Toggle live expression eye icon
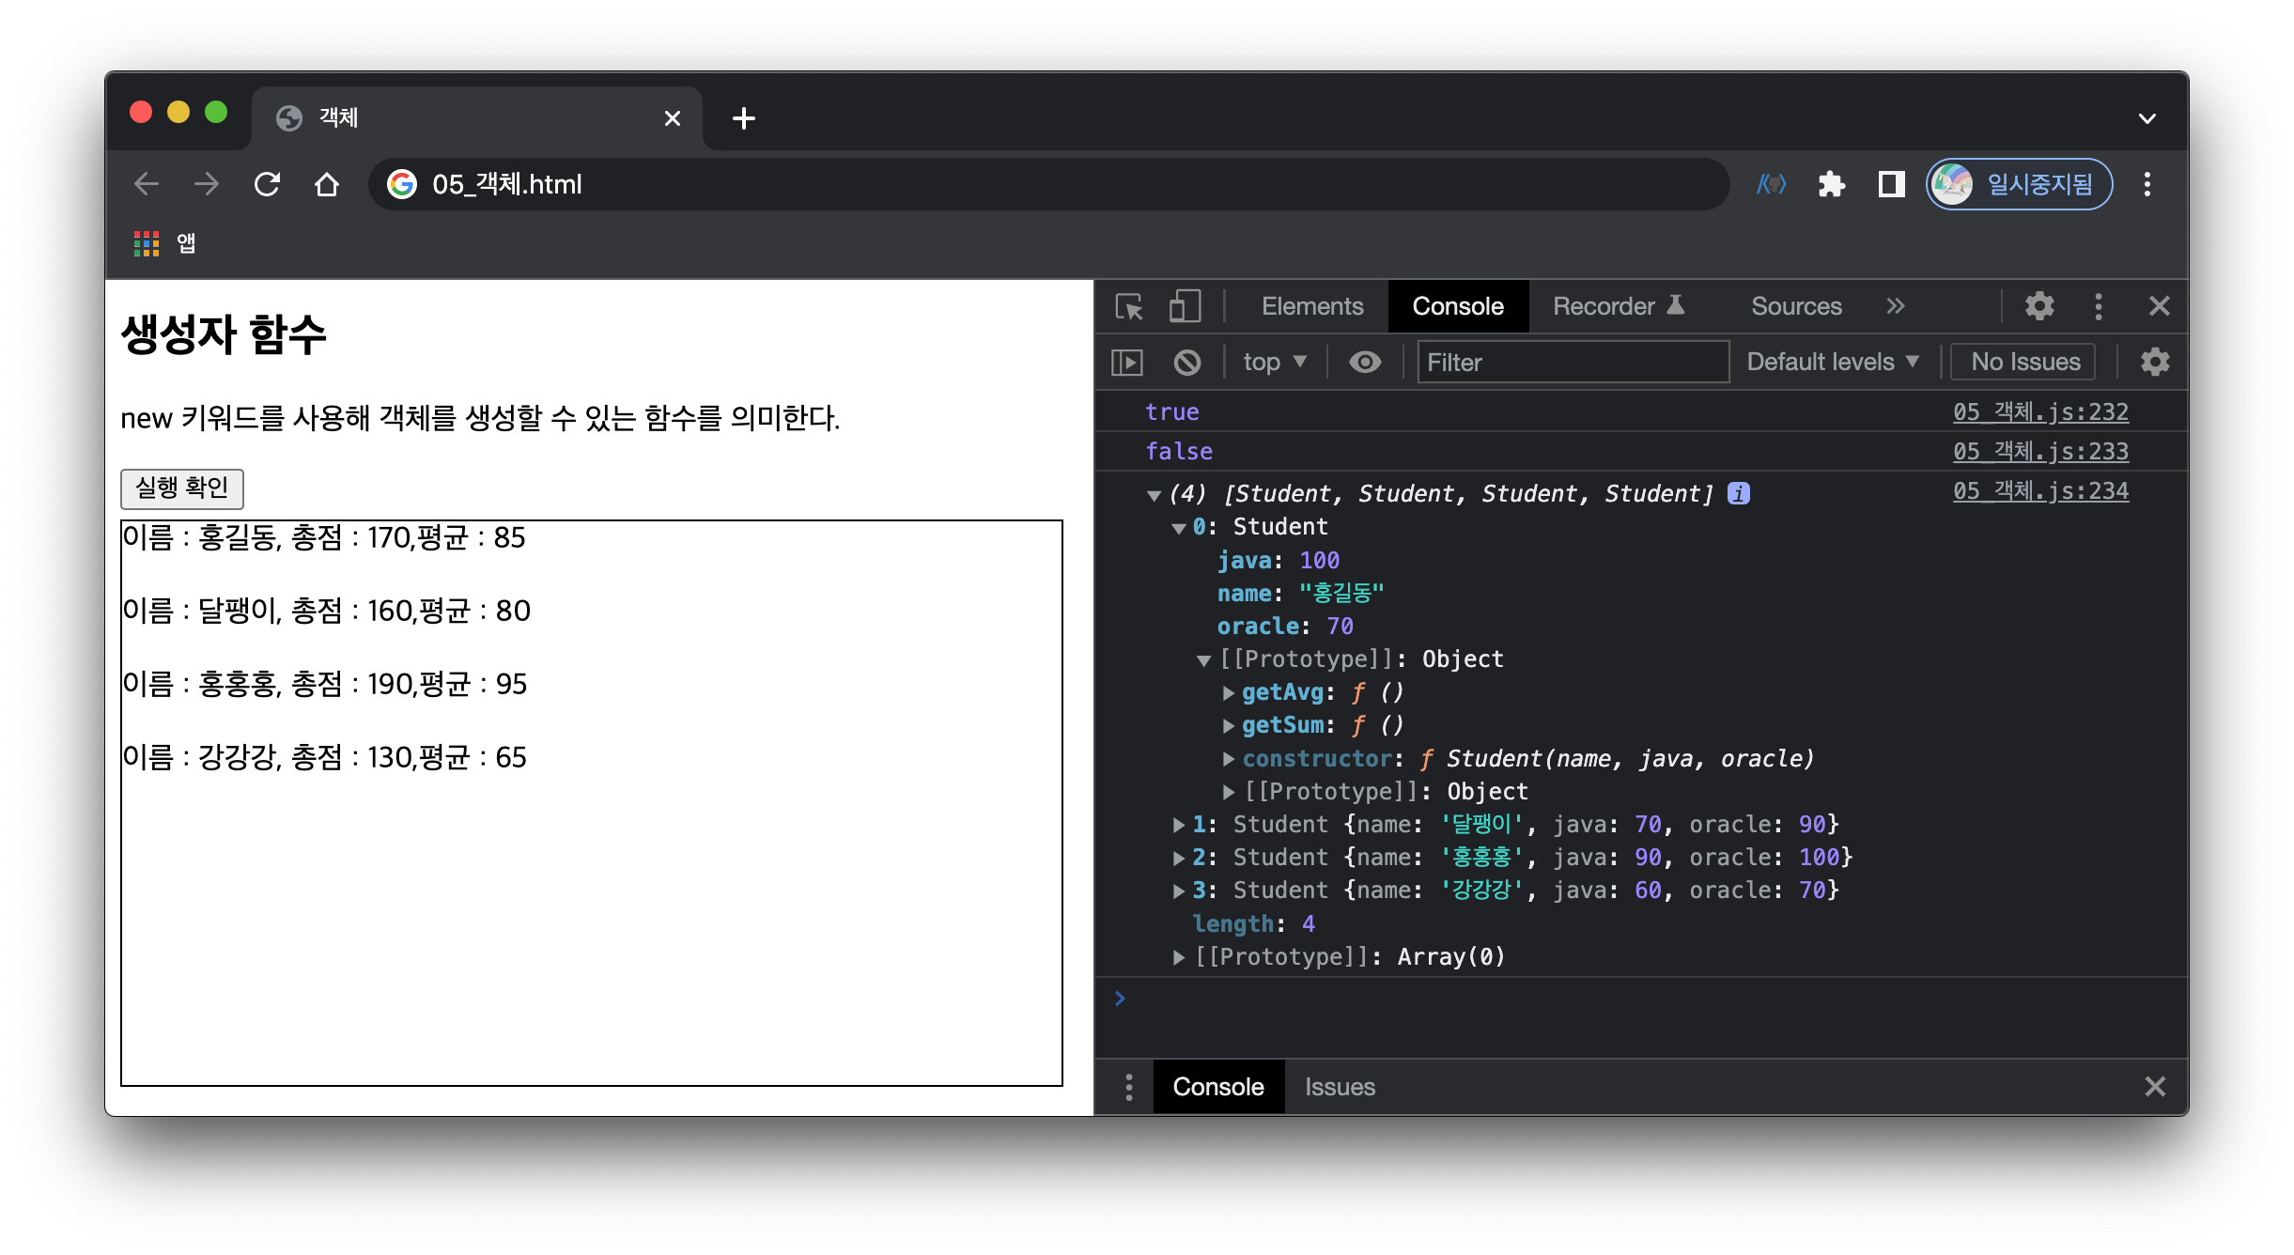Image resolution: width=2294 pixels, height=1255 pixels. 1365,362
